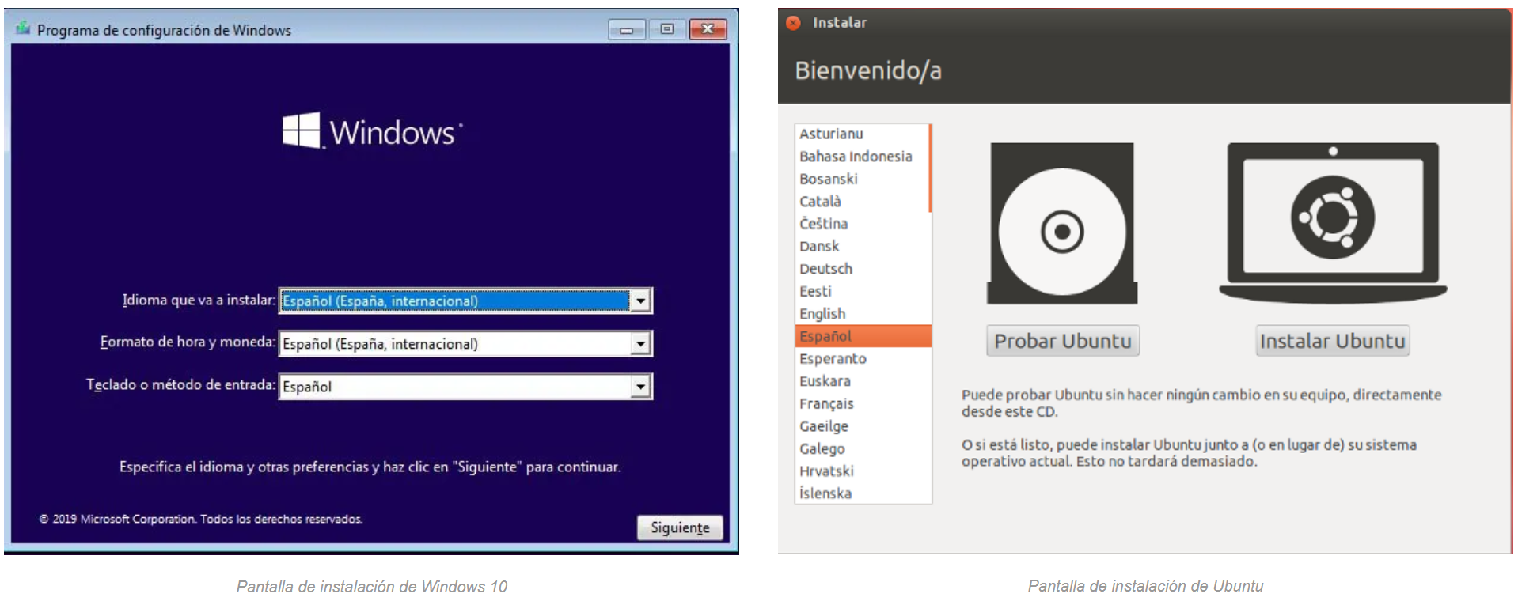Select Français from the language list
Image resolution: width=1518 pixels, height=601 pixels.
(x=826, y=404)
